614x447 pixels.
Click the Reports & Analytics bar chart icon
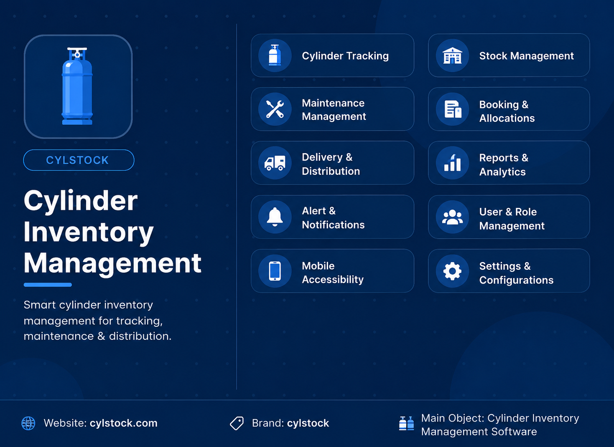(x=452, y=163)
